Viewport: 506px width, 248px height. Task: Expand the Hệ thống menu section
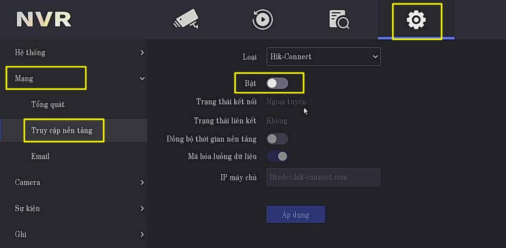74,52
